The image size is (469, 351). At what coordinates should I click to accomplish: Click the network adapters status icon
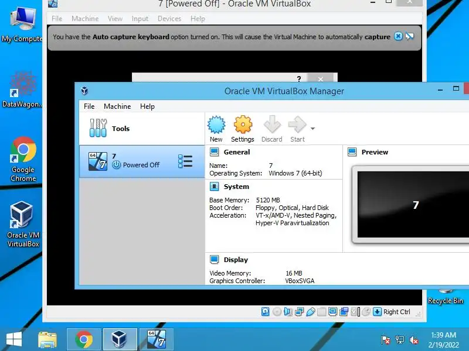point(300,312)
